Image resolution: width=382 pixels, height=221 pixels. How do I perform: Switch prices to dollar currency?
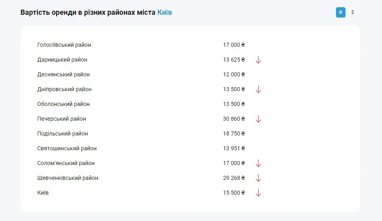click(352, 12)
